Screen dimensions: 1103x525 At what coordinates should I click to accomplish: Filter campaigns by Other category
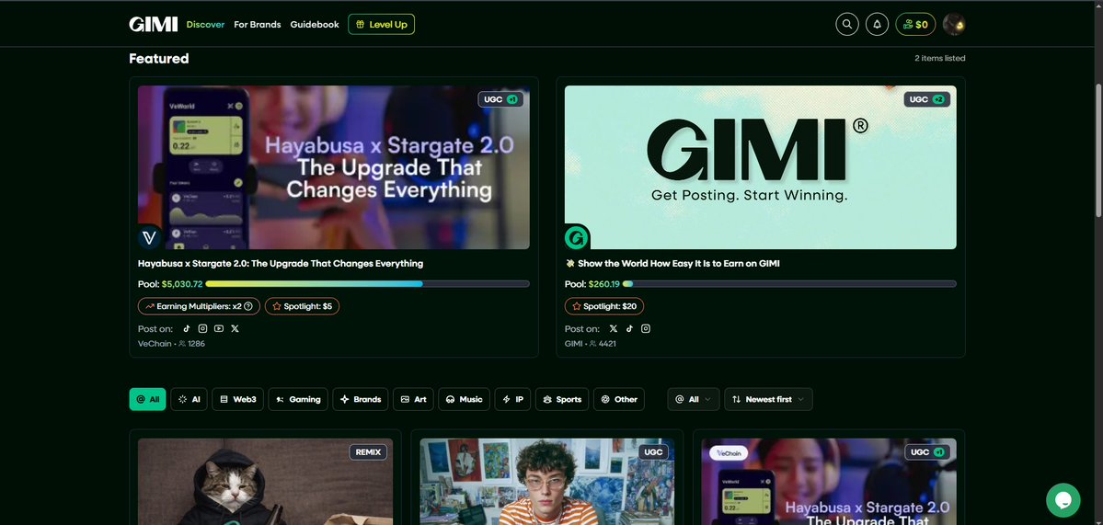coord(619,399)
